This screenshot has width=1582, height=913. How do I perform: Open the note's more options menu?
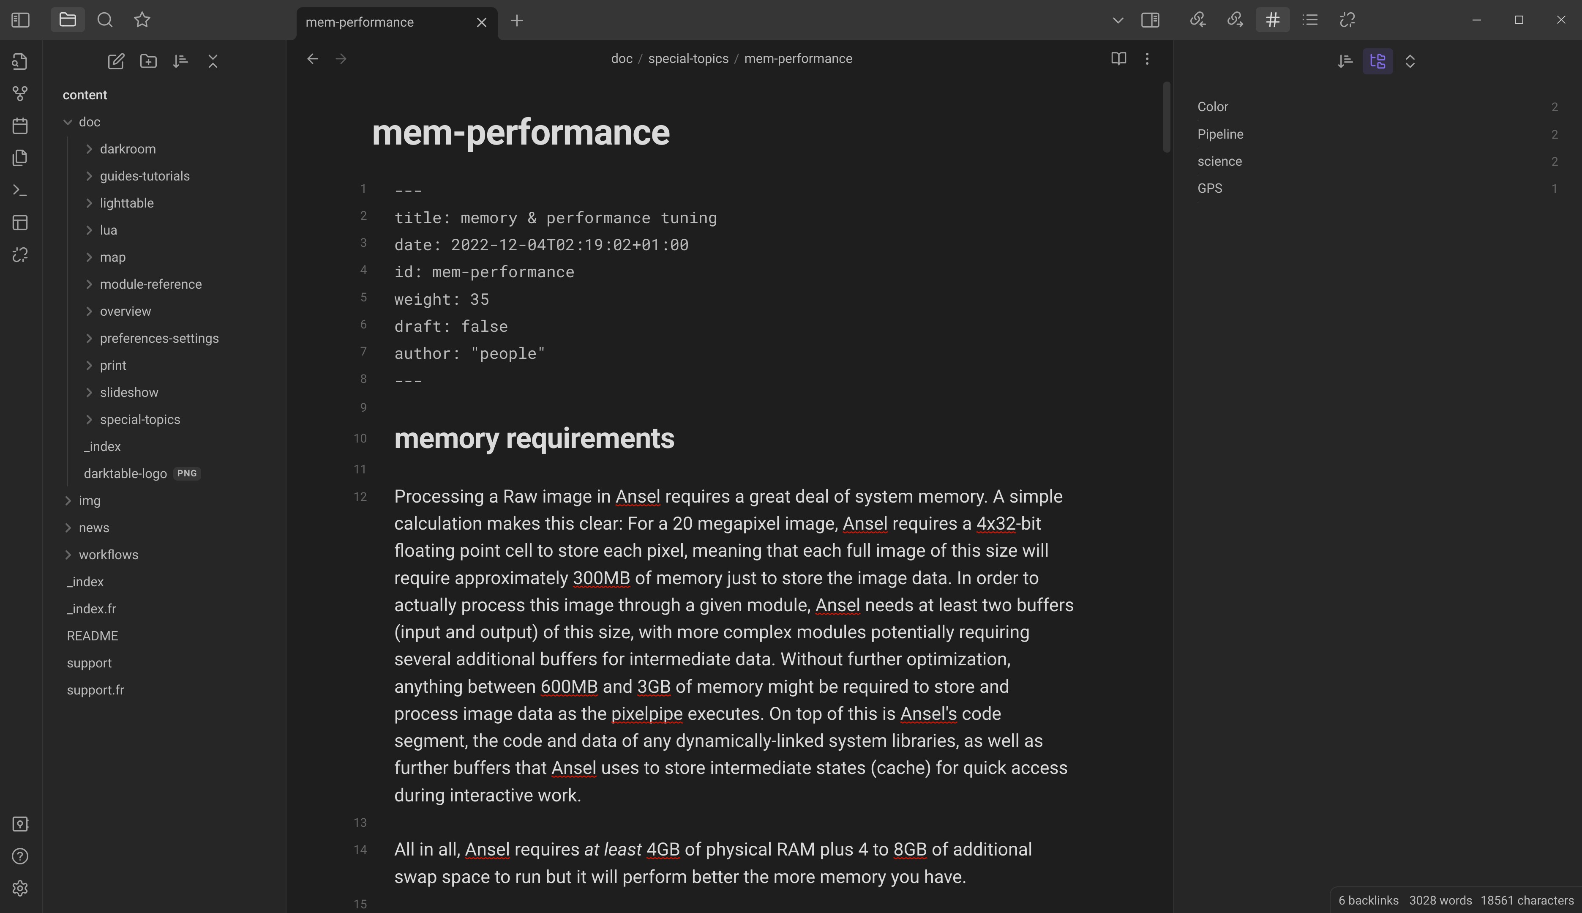click(1147, 58)
